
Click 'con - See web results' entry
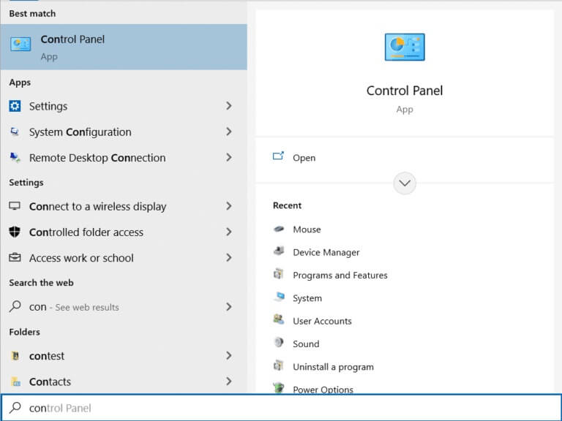point(124,307)
